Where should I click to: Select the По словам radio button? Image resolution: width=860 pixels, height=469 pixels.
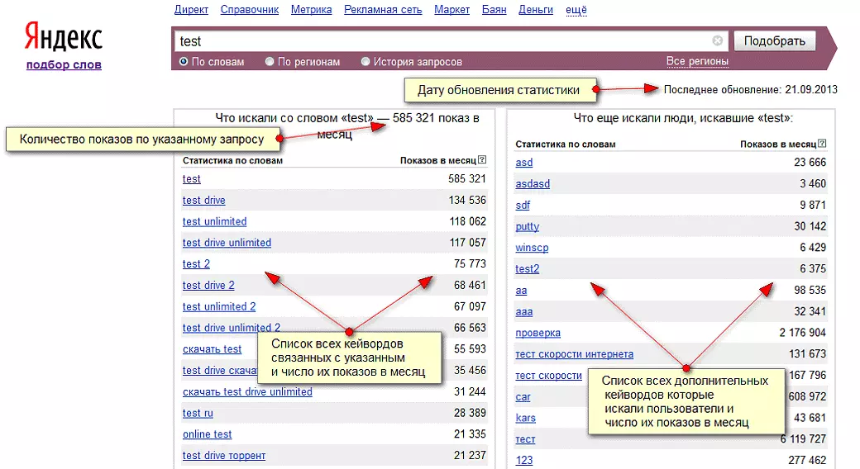[x=184, y=62]
